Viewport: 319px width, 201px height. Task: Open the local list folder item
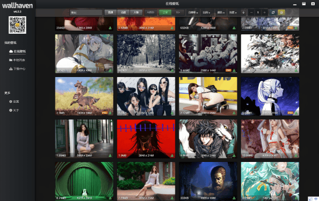click(17, 60)
